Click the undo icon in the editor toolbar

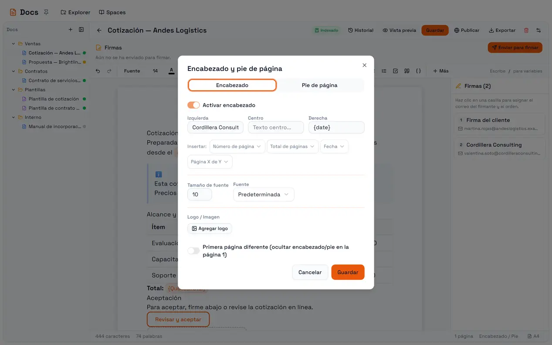[x=98, y=71]
